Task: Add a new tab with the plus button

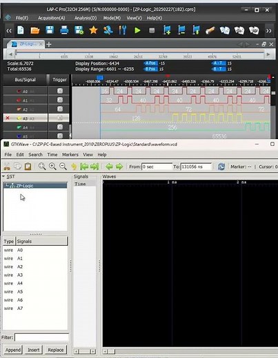Action: (x=49, y=44)
